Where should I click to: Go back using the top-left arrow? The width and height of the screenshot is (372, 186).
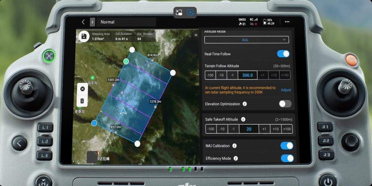83,22
